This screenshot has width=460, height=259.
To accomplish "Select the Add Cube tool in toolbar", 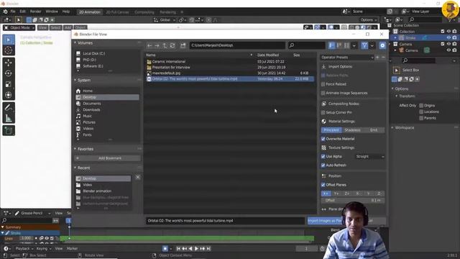I will coord(9,131).
